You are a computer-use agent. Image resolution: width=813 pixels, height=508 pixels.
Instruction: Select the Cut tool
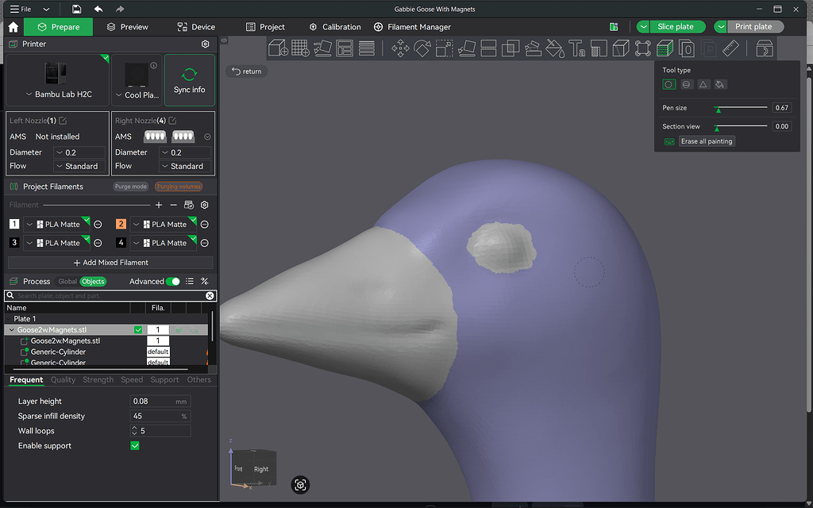tap(488, 48)
